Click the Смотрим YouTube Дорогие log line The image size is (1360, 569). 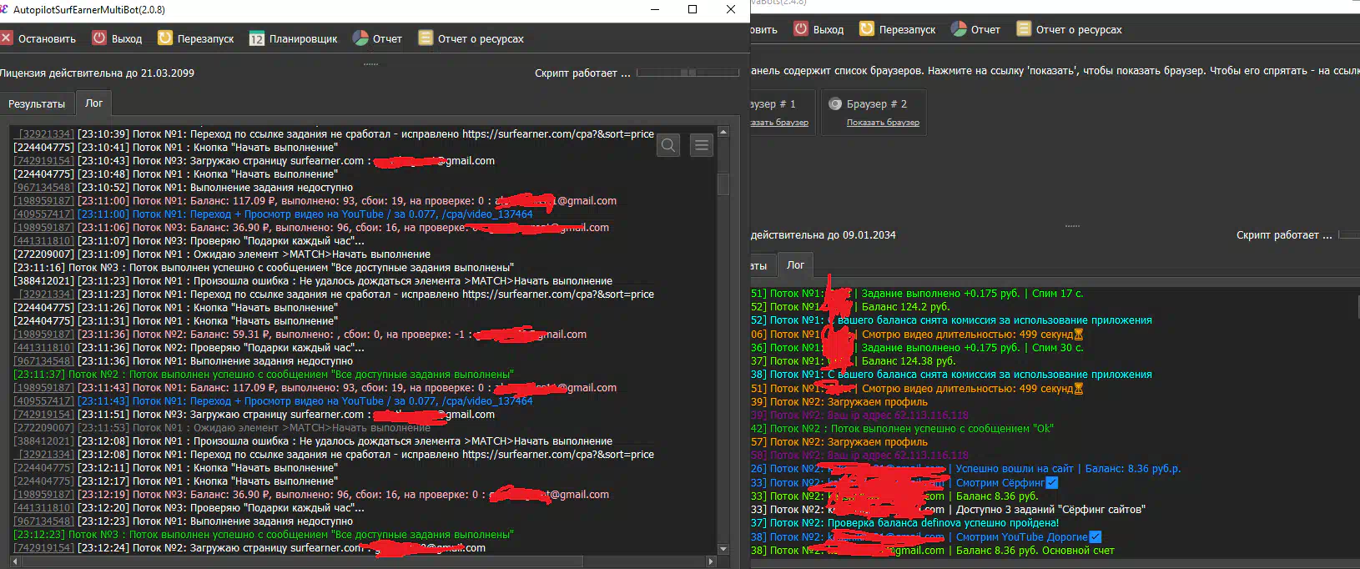pos(926,536)
